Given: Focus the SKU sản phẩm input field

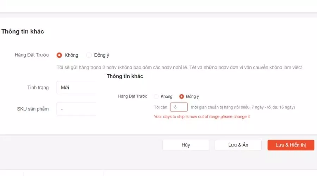Looking at the screenshot, I should [76, 109].
